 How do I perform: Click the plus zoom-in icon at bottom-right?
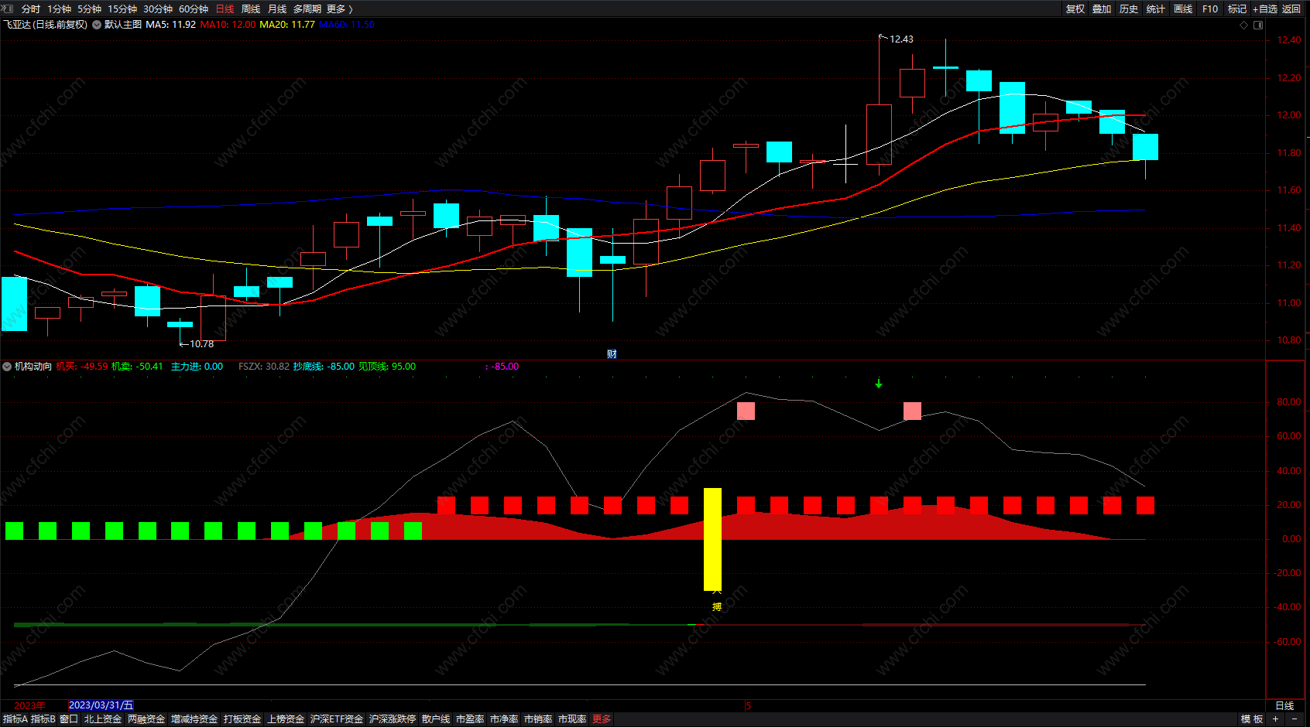tap(1275, 719)
